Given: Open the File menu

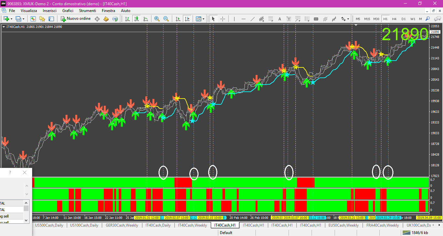Looking at the screenshot, I should tap(12, 11).
